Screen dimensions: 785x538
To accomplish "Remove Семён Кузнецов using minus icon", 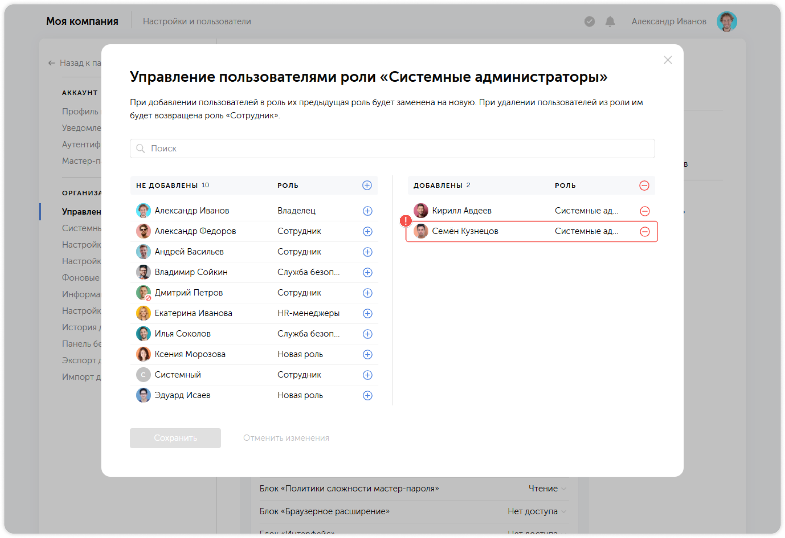I will pyautogui.click(x=645, y=231).
